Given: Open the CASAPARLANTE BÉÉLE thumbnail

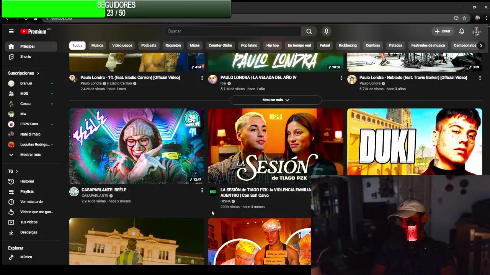Looking at the screenshot, I should click(137, 146).
